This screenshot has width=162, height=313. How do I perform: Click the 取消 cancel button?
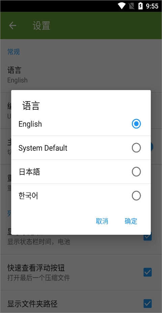[102, 221]
